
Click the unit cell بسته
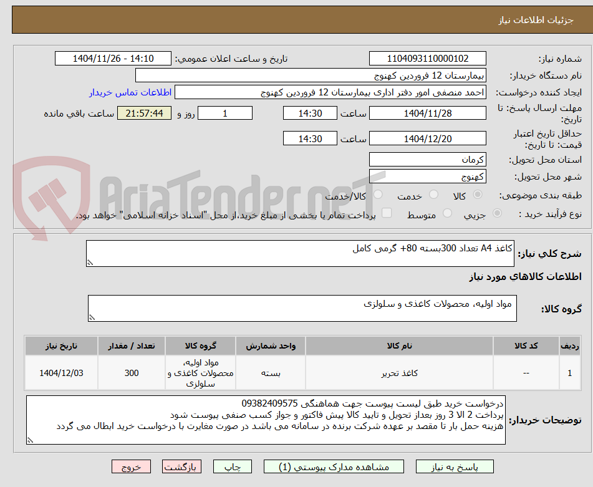[271, 373]
